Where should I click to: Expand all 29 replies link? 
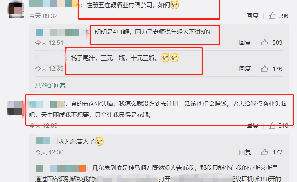coord(50,85)
